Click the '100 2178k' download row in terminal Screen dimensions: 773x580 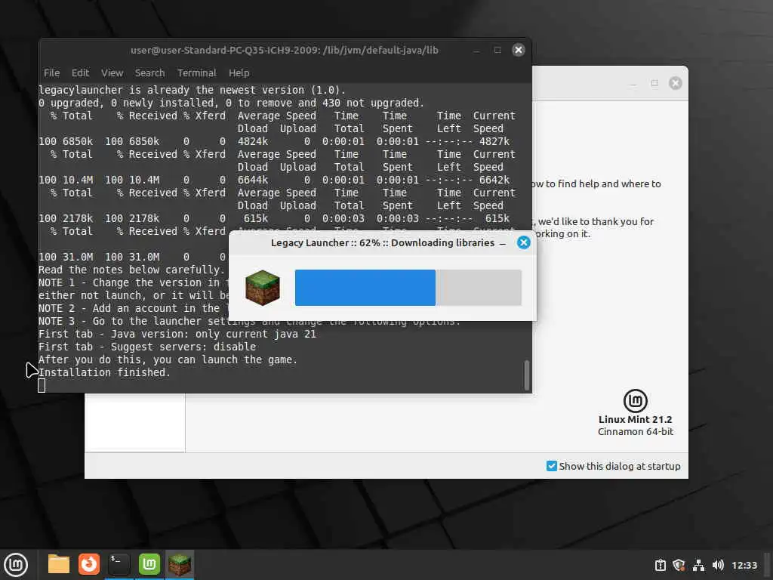pyautogui.click(x=274, y=218)
